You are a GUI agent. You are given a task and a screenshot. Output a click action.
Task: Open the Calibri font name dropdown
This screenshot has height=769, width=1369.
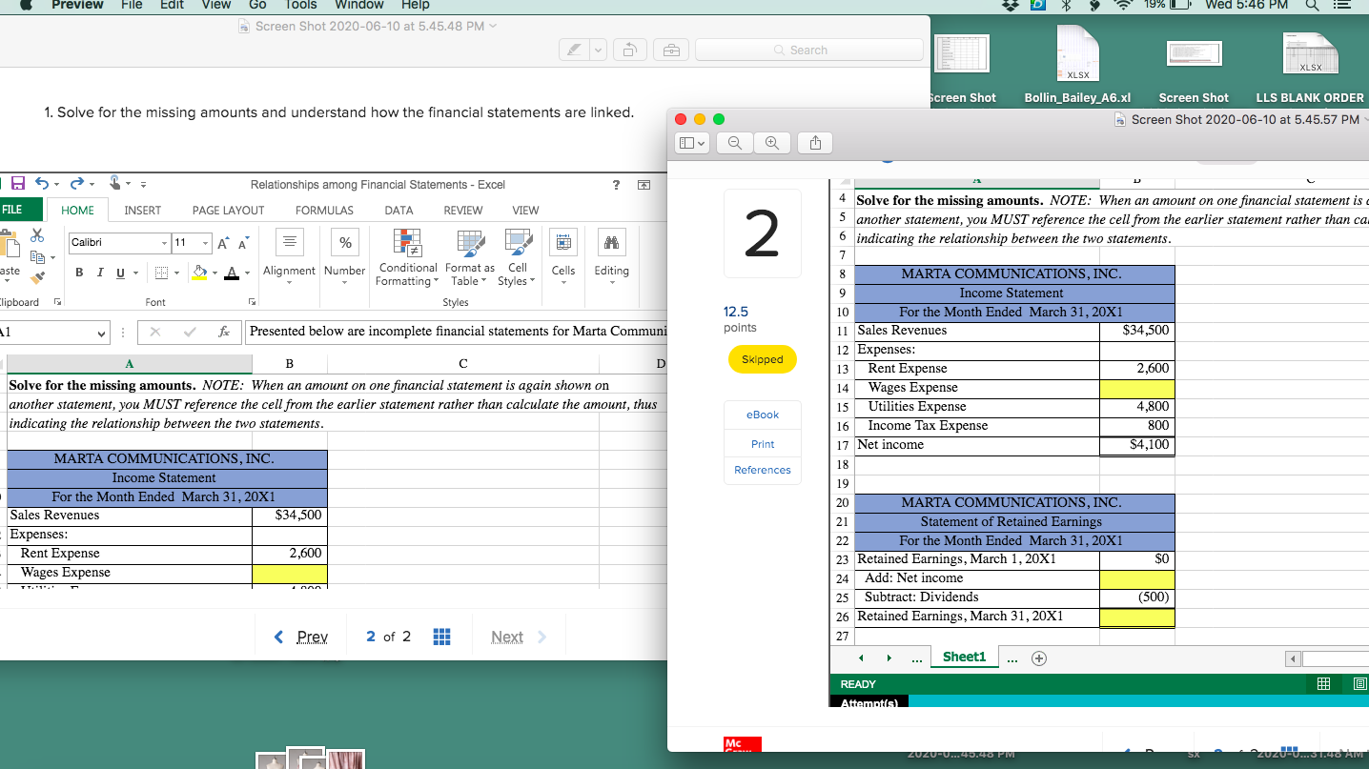click(x=165, y=243)
